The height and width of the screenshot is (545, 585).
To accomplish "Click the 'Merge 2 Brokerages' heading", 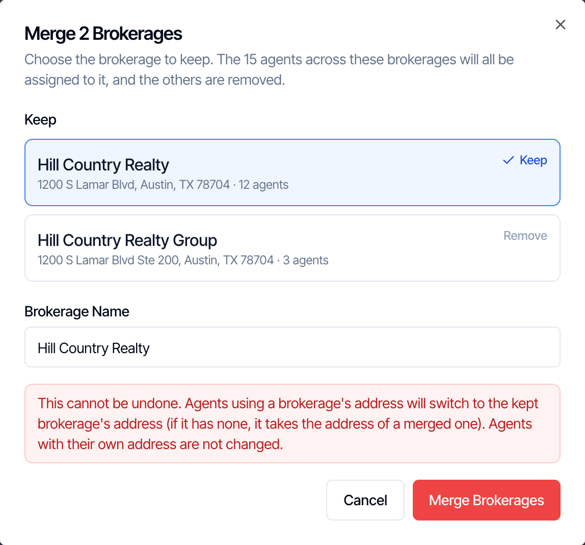I will 103,34.
